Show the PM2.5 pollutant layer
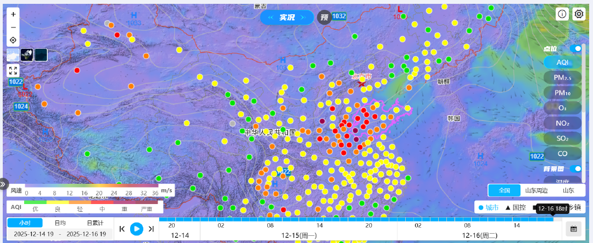This screenshot has width=593, height=243. point(562,78)
